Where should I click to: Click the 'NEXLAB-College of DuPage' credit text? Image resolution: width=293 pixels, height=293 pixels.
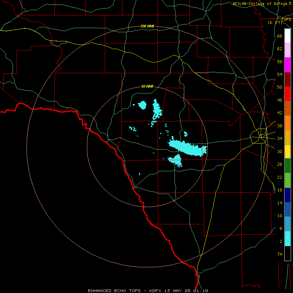(260, 4)
